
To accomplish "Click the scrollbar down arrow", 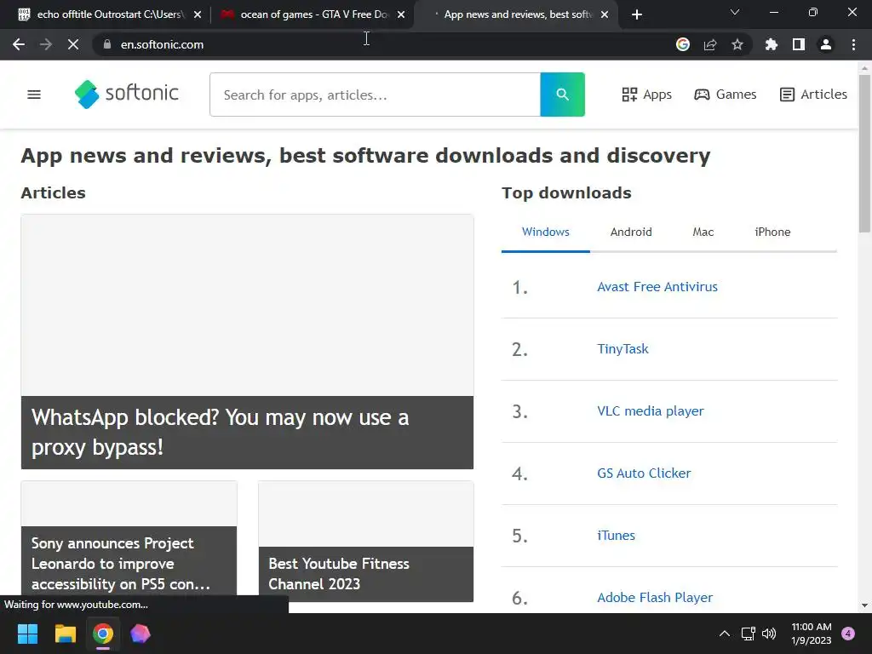I will click(864, 605).
